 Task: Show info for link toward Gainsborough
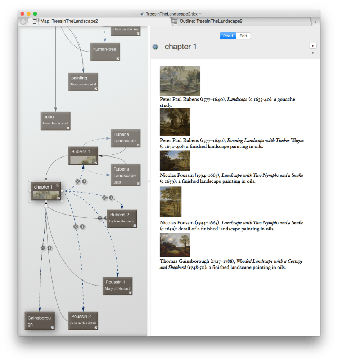[50, 248]
